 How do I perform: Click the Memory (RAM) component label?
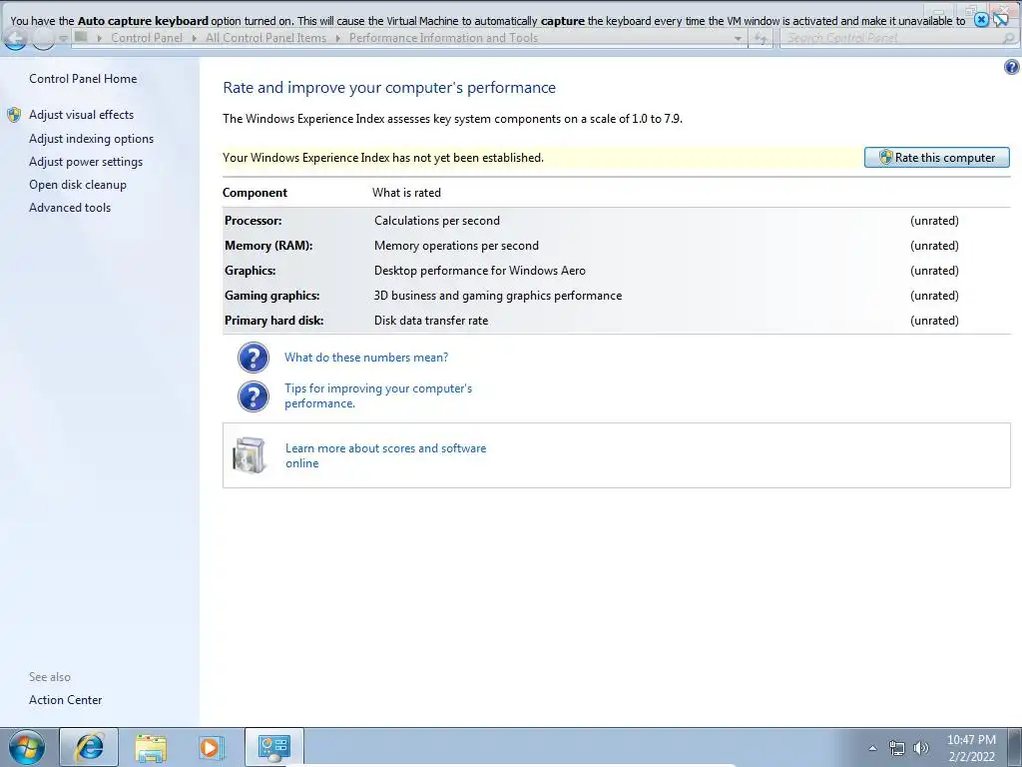coord(268,246)
